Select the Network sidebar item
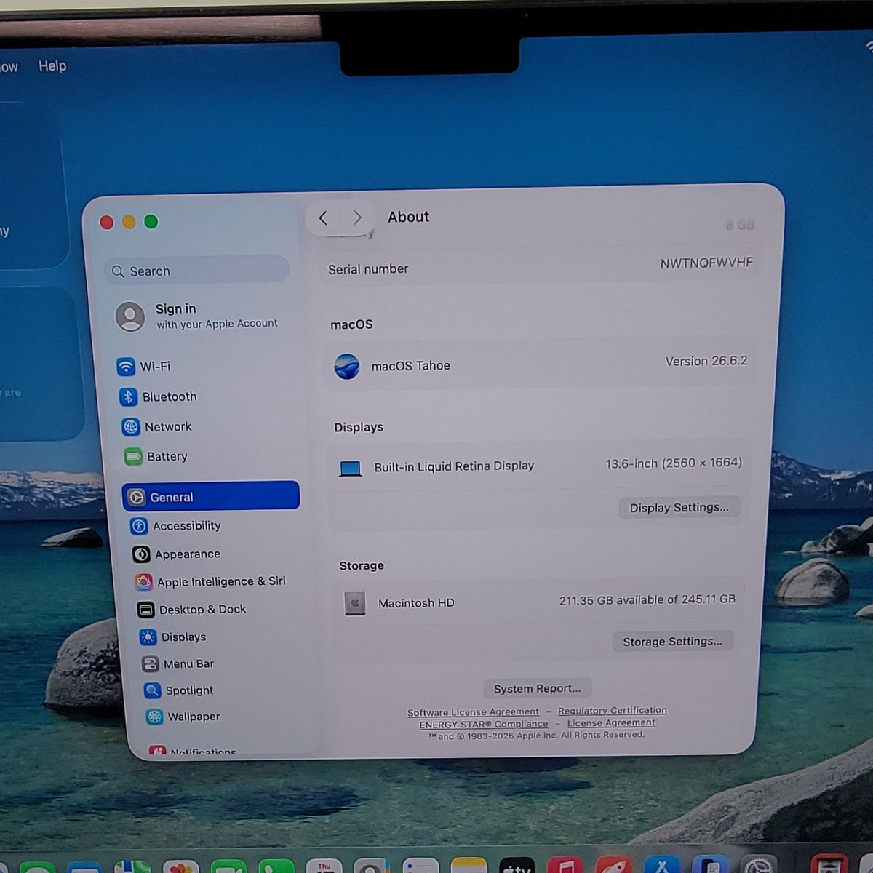This screenshot has width=873, height=873. click(x=156, y=426)
